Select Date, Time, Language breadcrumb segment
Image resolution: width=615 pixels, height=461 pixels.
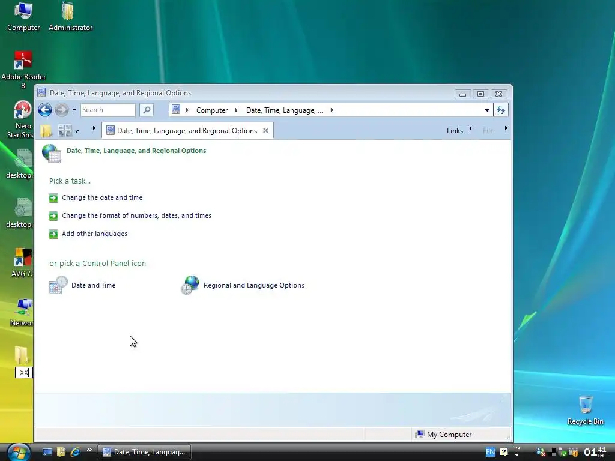pyautogui.click(x=284, y=110)
